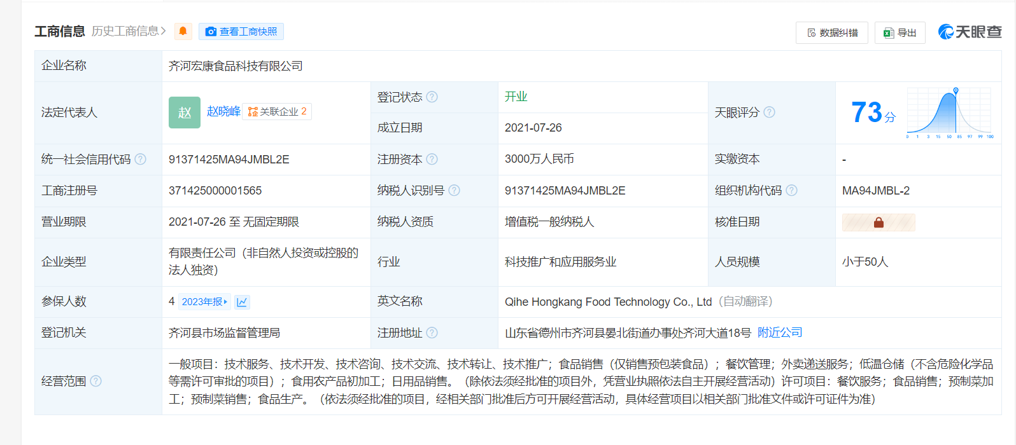Click the locked 核准日期 value

[878, 222]
